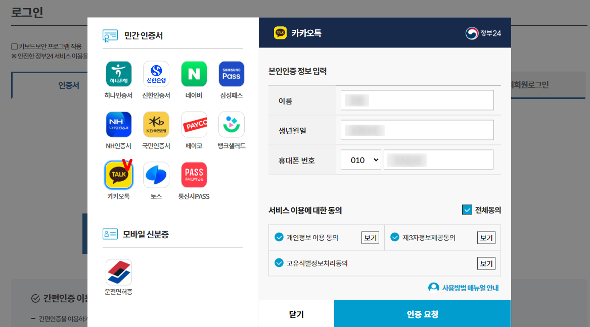Select the 하나인증서 certificate icon
This screenshot has height=327, width=590.
(x=118, y=74)
